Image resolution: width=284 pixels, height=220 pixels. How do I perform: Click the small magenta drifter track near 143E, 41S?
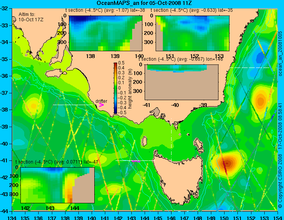click(x=136, y=161)
